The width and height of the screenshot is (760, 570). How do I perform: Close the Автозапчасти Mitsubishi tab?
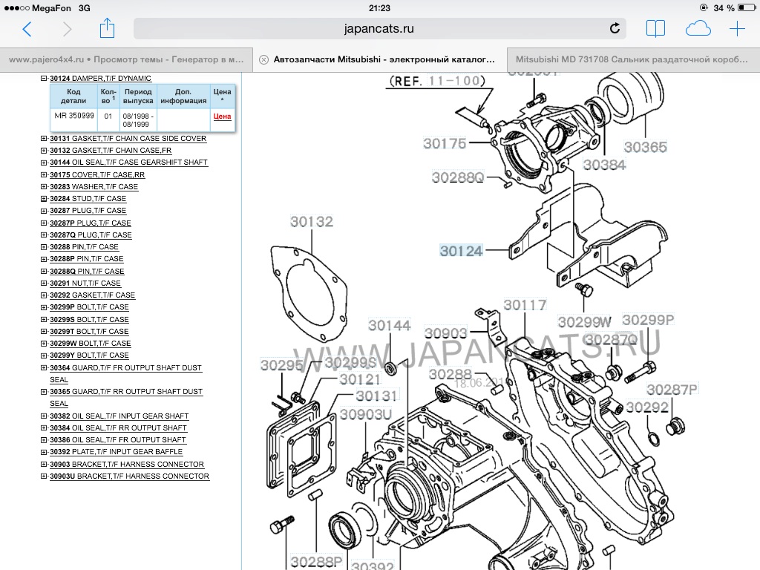(x=263, y=59)
